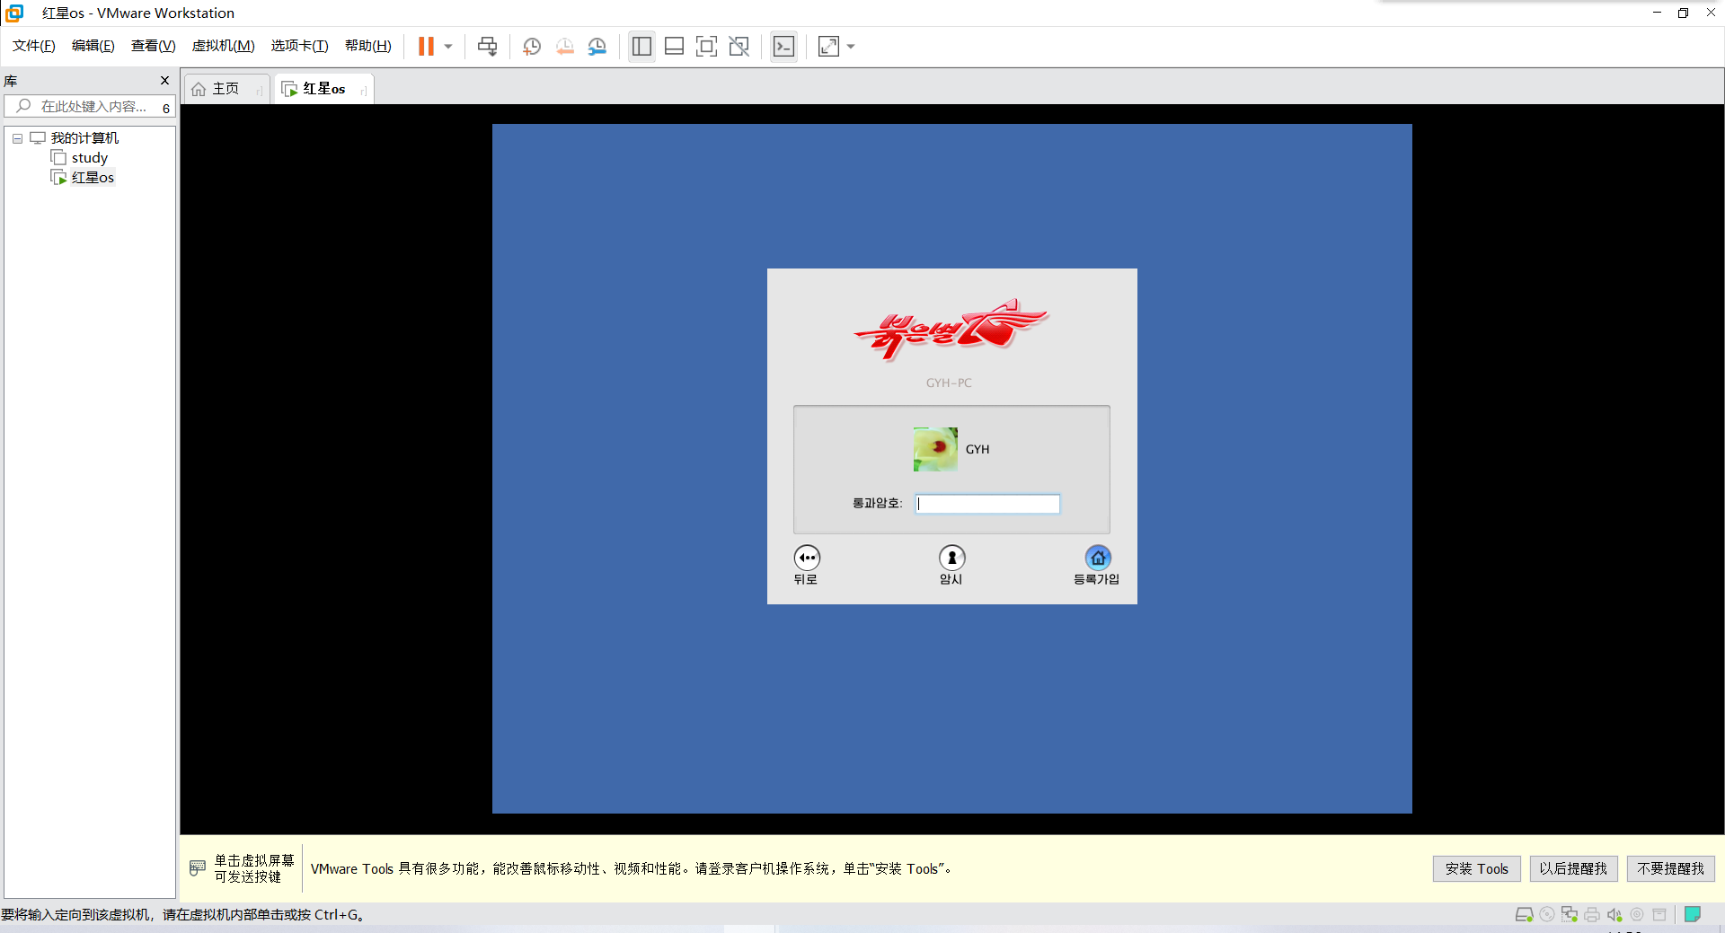
Task: Switch to the 主页 tab
Action: (x=225, y=89)
